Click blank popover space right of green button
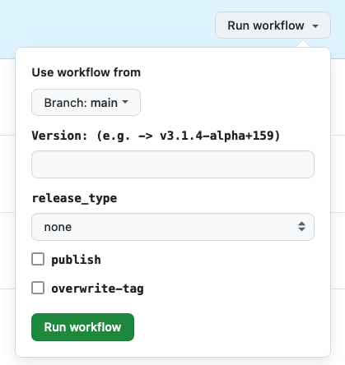The height and width of the screenshot is (365, 345). [231, 327]
